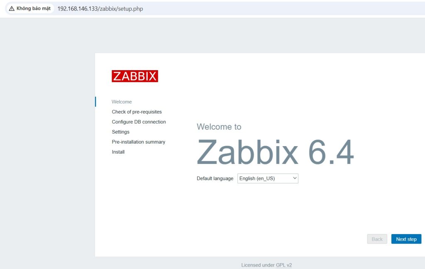
Task: Click the "Không bảo mật" security label
Action: 33,8
